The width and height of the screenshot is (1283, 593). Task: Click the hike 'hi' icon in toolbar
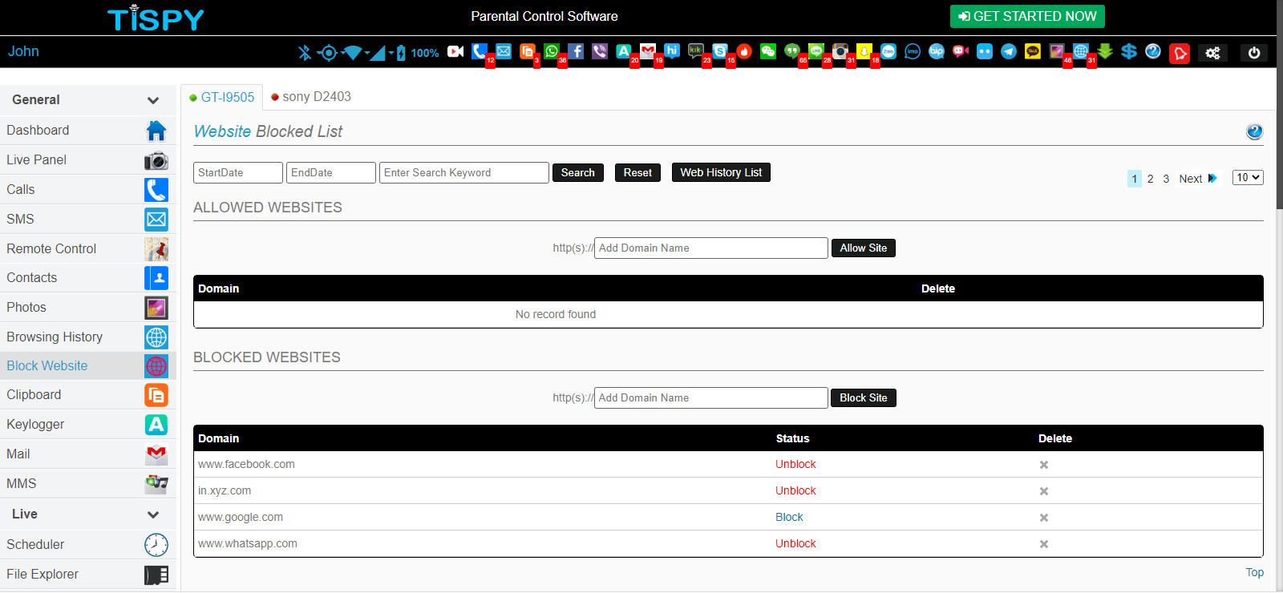[x=672, y=51]
